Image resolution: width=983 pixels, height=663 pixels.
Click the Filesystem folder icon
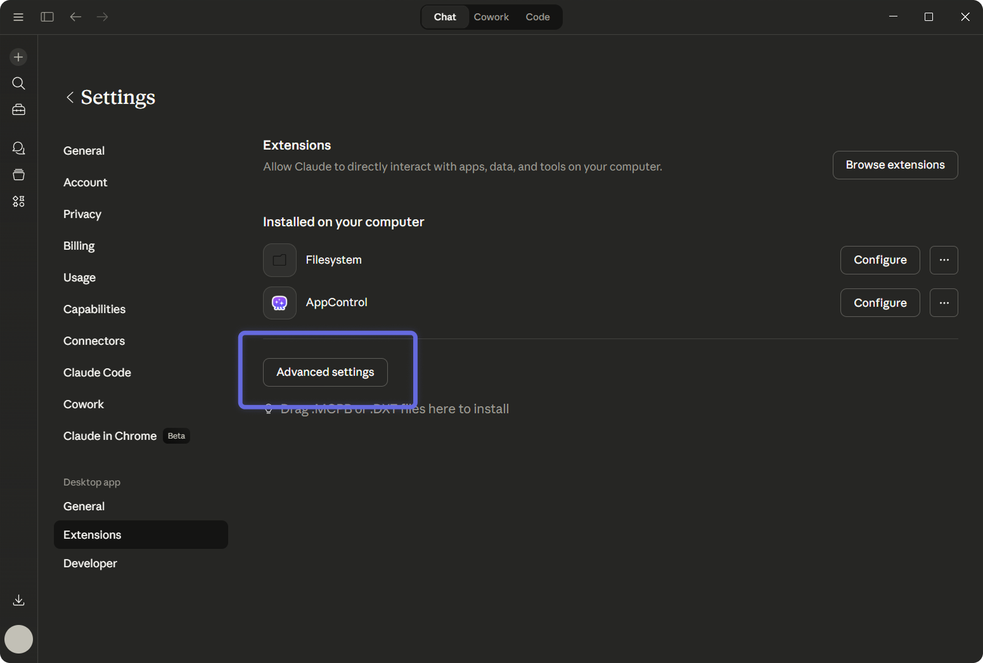click(279, 260)
